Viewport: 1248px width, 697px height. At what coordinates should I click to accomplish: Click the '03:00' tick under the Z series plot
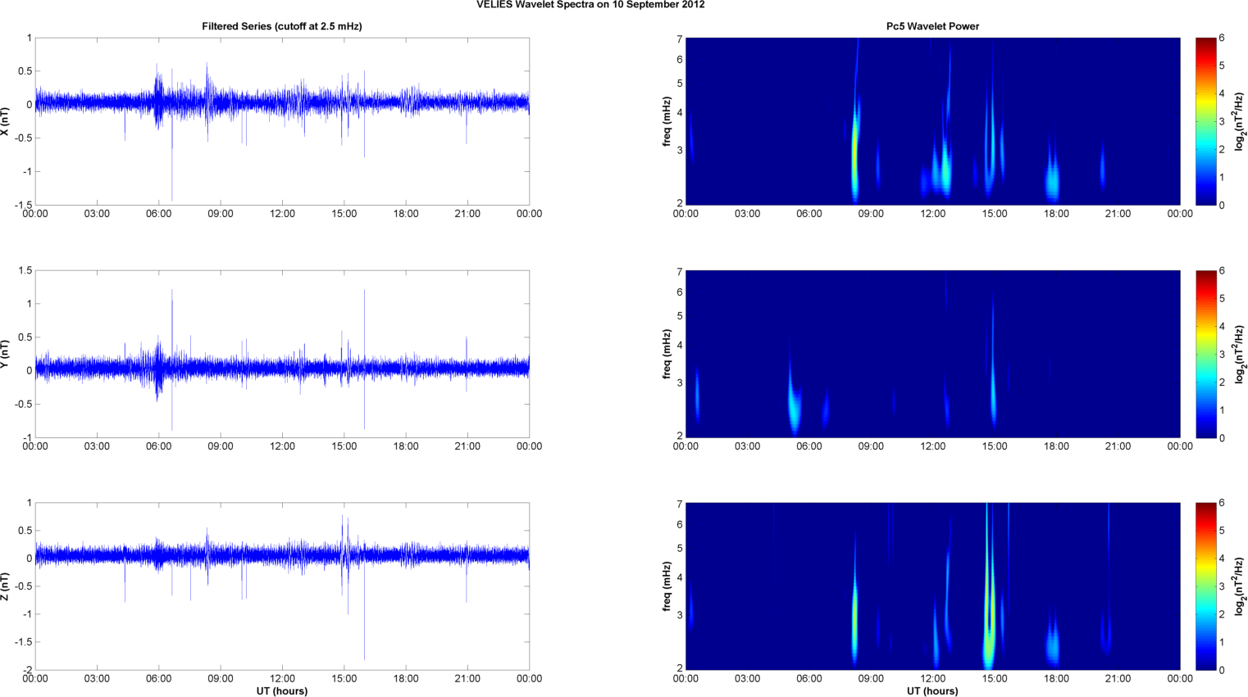coord(97,678)
